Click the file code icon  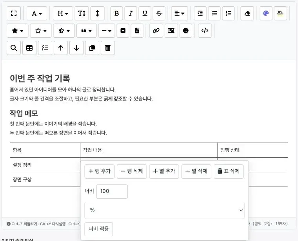(x=137, y=31)
